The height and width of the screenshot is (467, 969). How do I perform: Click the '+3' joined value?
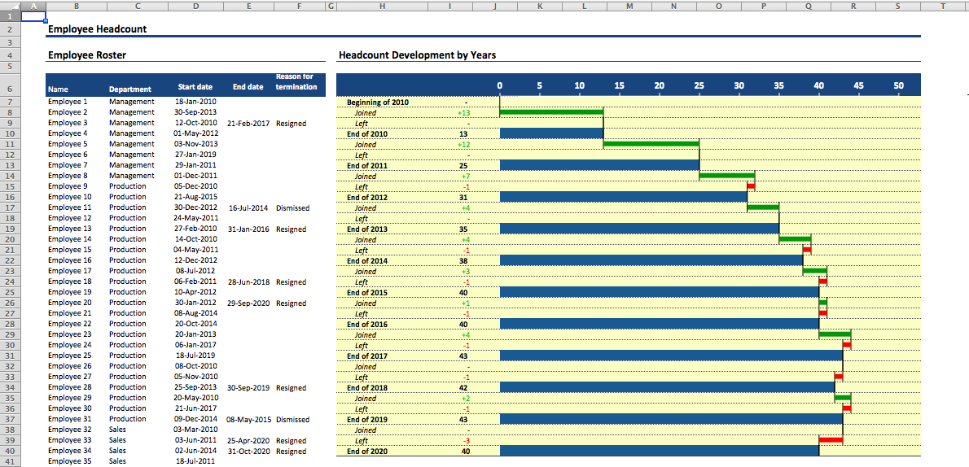(466, 271)
